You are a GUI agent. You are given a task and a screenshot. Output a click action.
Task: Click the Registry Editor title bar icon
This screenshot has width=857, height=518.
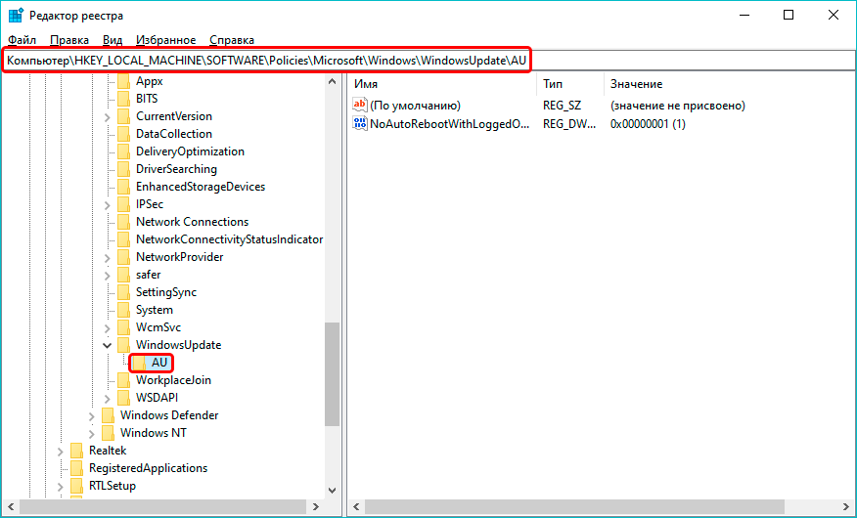click(16, 16)
